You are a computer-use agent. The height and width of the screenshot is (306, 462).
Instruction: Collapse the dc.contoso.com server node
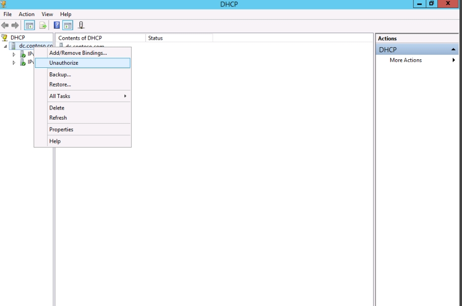pos(6,46)
